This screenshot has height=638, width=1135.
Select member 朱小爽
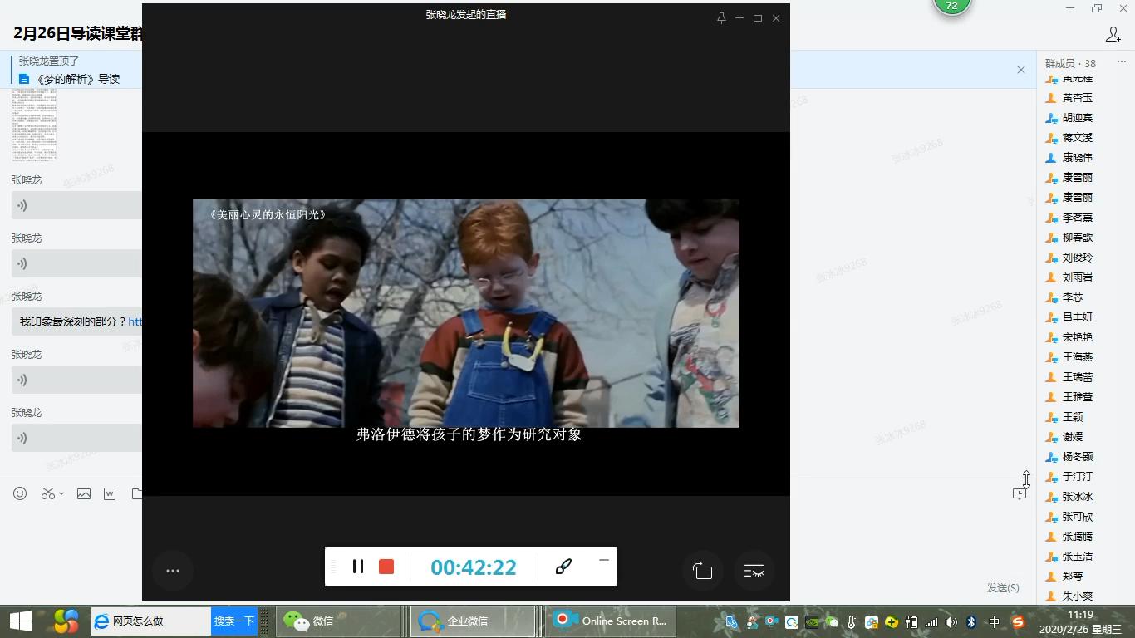pyautogui.click(x=1077, y=596)
